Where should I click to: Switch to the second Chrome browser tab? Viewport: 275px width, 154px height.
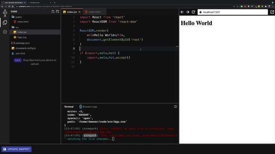click(x=40, y=3)
